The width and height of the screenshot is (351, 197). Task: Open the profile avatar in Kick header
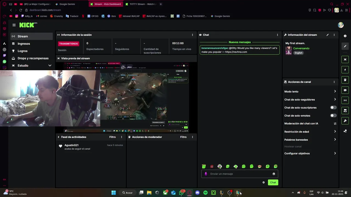click(341, 25)
